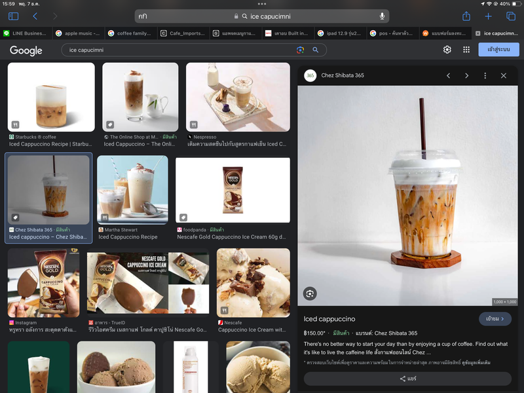This screenshot has height=393, width=524.
Task: Show next image in preview panel
Action: 466,76
